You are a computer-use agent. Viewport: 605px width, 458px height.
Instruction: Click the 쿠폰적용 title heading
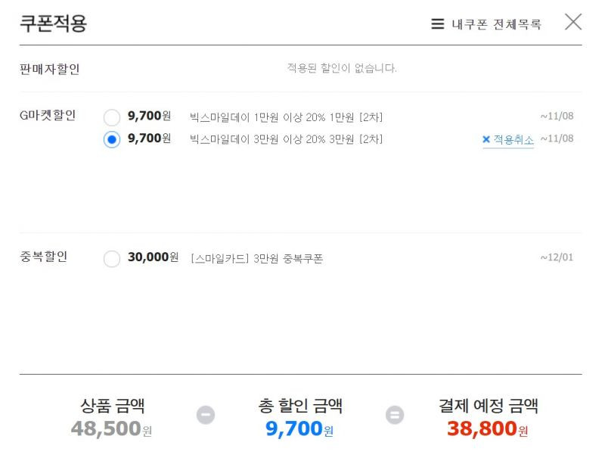(x=53, y=23)
